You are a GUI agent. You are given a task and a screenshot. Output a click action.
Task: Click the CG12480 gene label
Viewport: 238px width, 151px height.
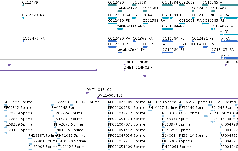(116, 3)
